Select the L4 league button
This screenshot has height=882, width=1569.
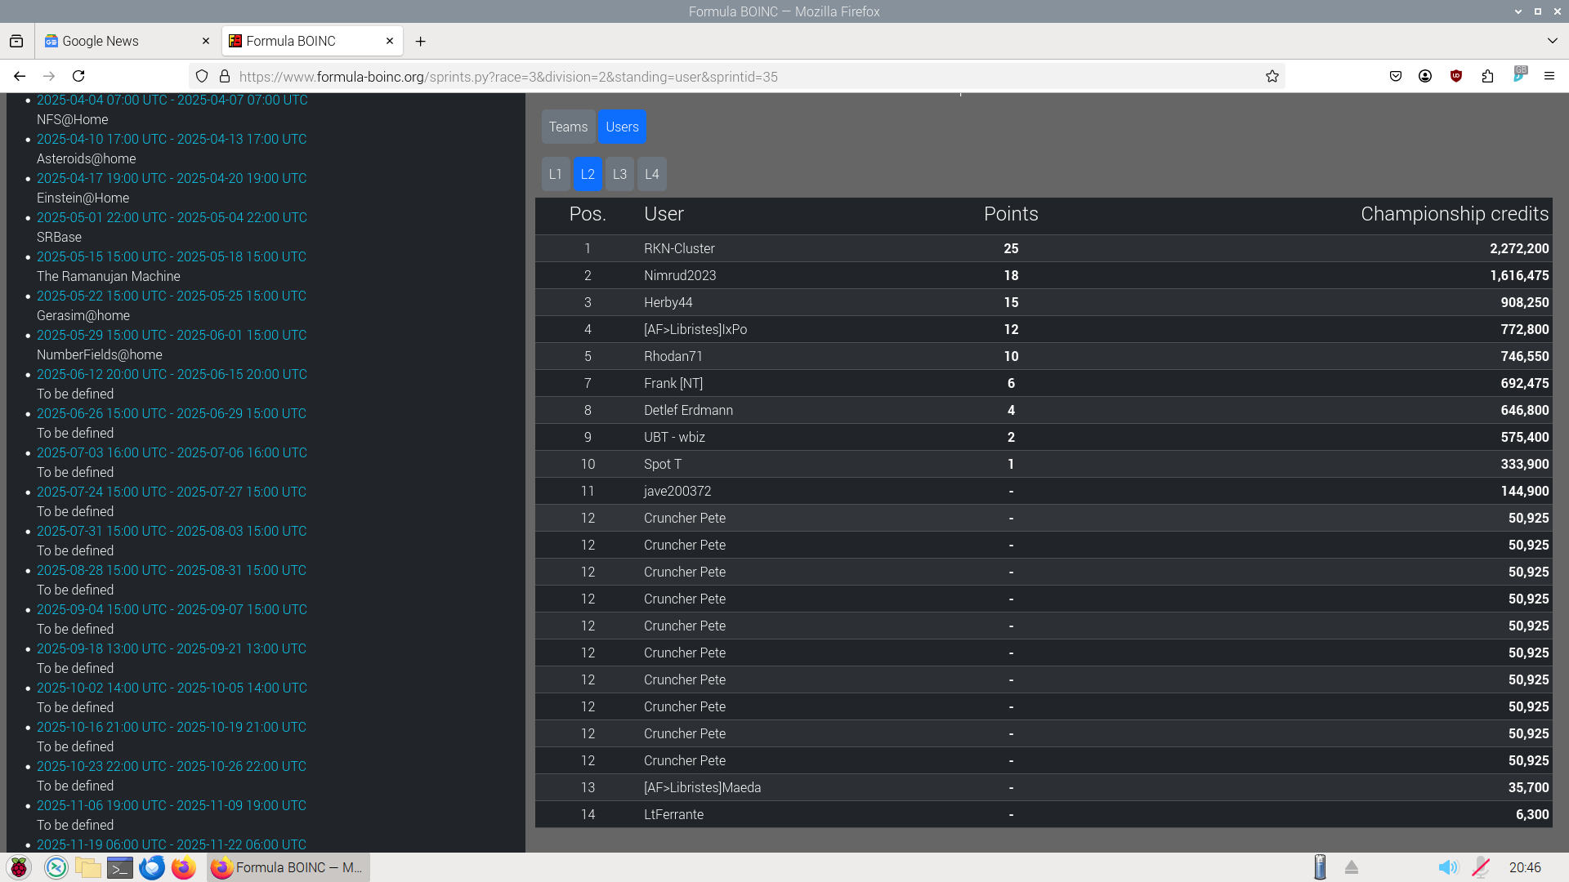651,174
